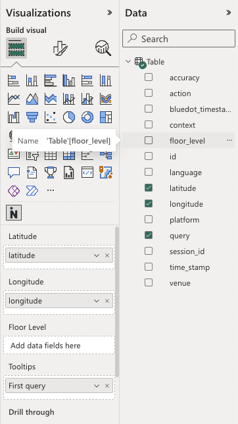Check the venue field checkbox

(149, 282)
